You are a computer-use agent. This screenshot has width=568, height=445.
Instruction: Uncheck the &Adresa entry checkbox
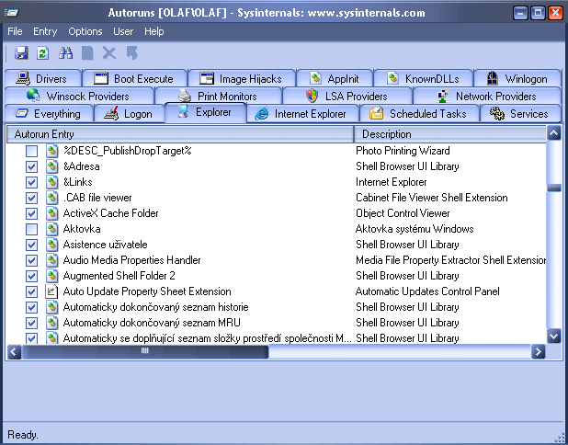pos(31,166)
